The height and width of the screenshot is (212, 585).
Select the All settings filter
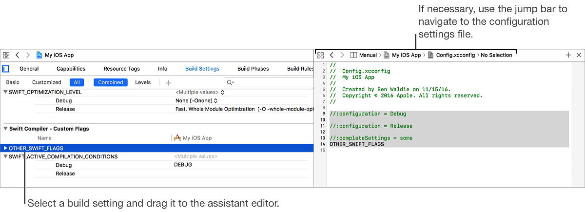77,82
